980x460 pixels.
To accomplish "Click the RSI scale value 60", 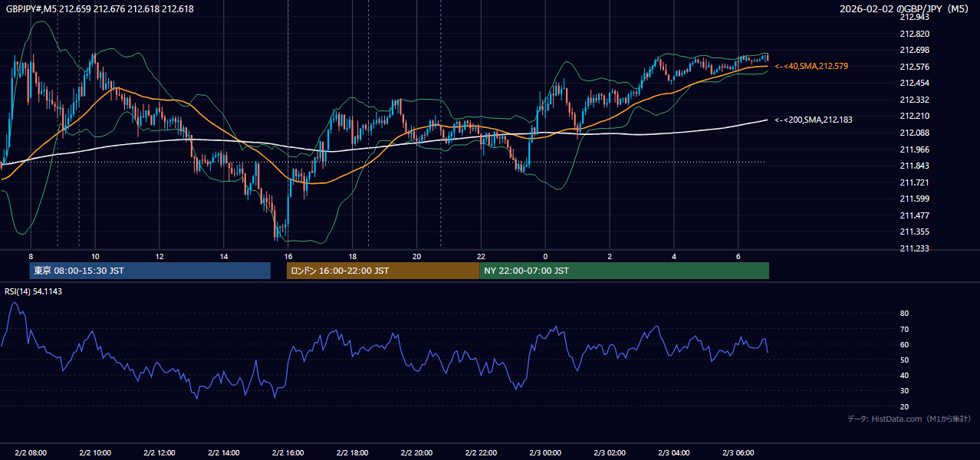I will tap(904, 344).
